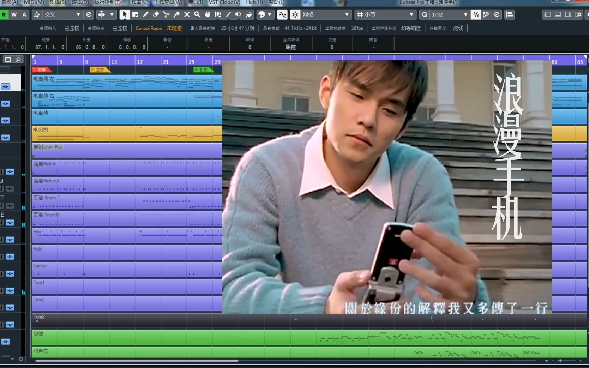The height and width of the screenshot is (368, 589).
Task: Click the 均等响度 pan law setting
Action: click(x=411, y=28)
